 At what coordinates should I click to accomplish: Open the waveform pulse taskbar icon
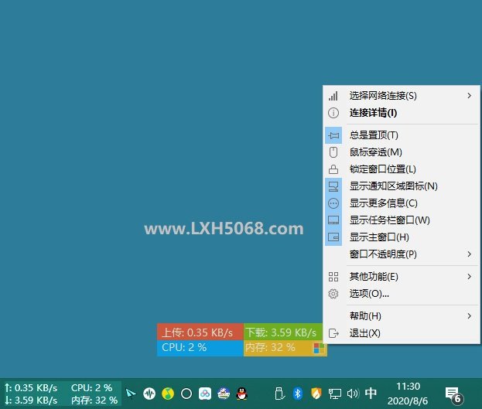pyautogui.click(x=149, y=394)
